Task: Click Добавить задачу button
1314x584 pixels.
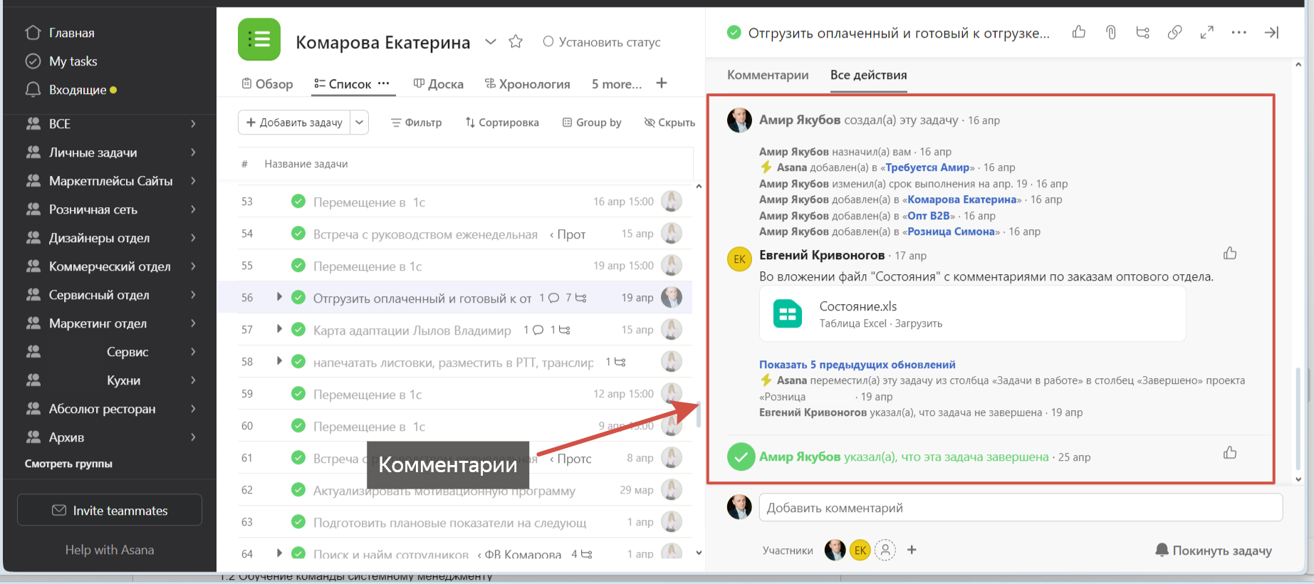Action: tap(295, 122)
